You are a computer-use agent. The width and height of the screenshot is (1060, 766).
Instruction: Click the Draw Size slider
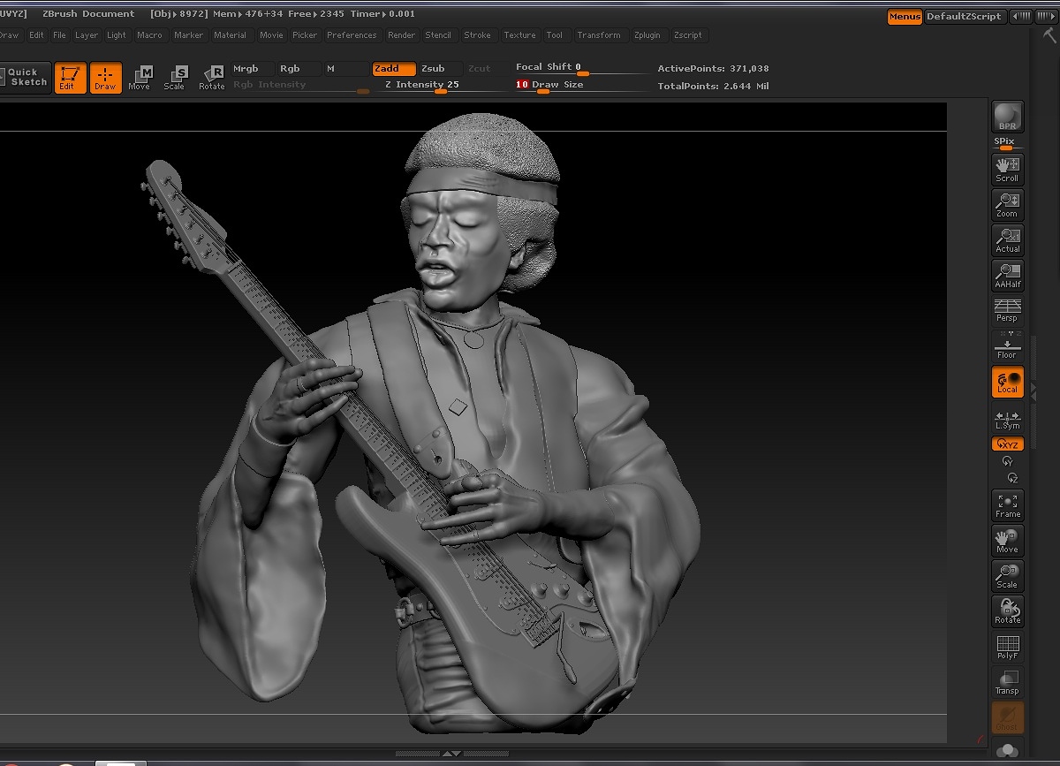pos(580,85)
